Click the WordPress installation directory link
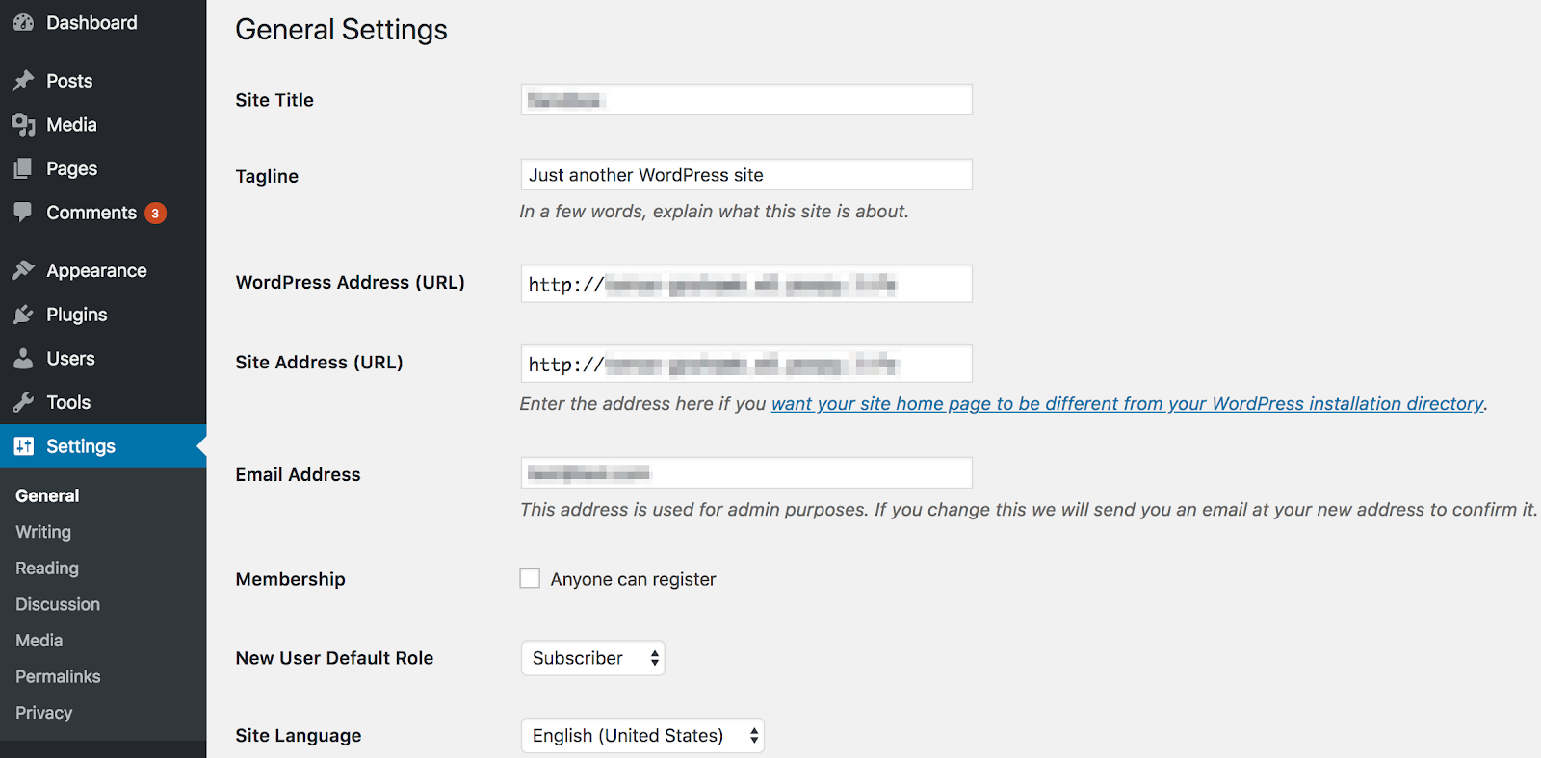This screenshot has width=1541, height=758. tap(1127, 403)
